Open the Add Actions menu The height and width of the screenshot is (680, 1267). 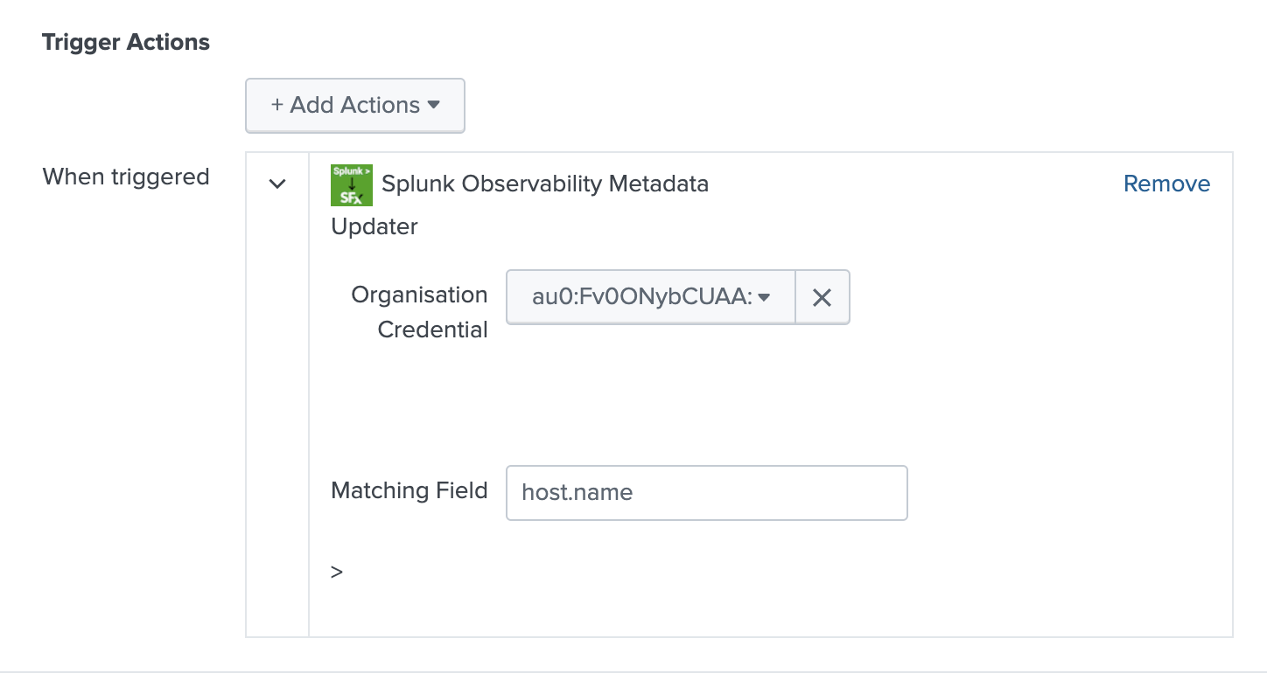[x=354, y=105]
